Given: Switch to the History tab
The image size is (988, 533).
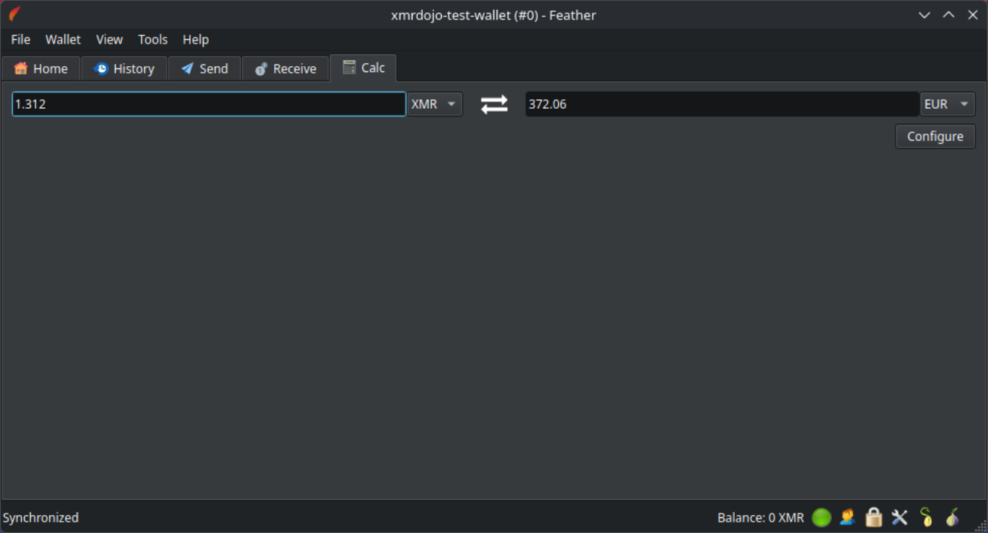Looking at the screenshot, I should (x=124, y=68).
